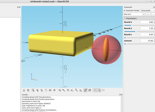Click the amount slider handle
The width and height of the screenshot is (155, 112).
coord(127,44)
